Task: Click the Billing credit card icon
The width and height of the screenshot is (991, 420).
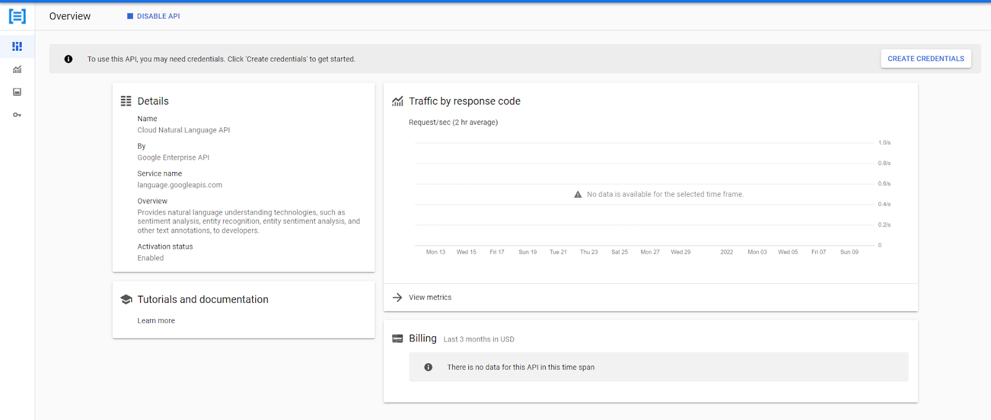Action: point(398,339)
